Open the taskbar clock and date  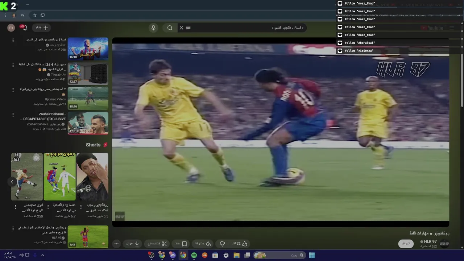10,255
